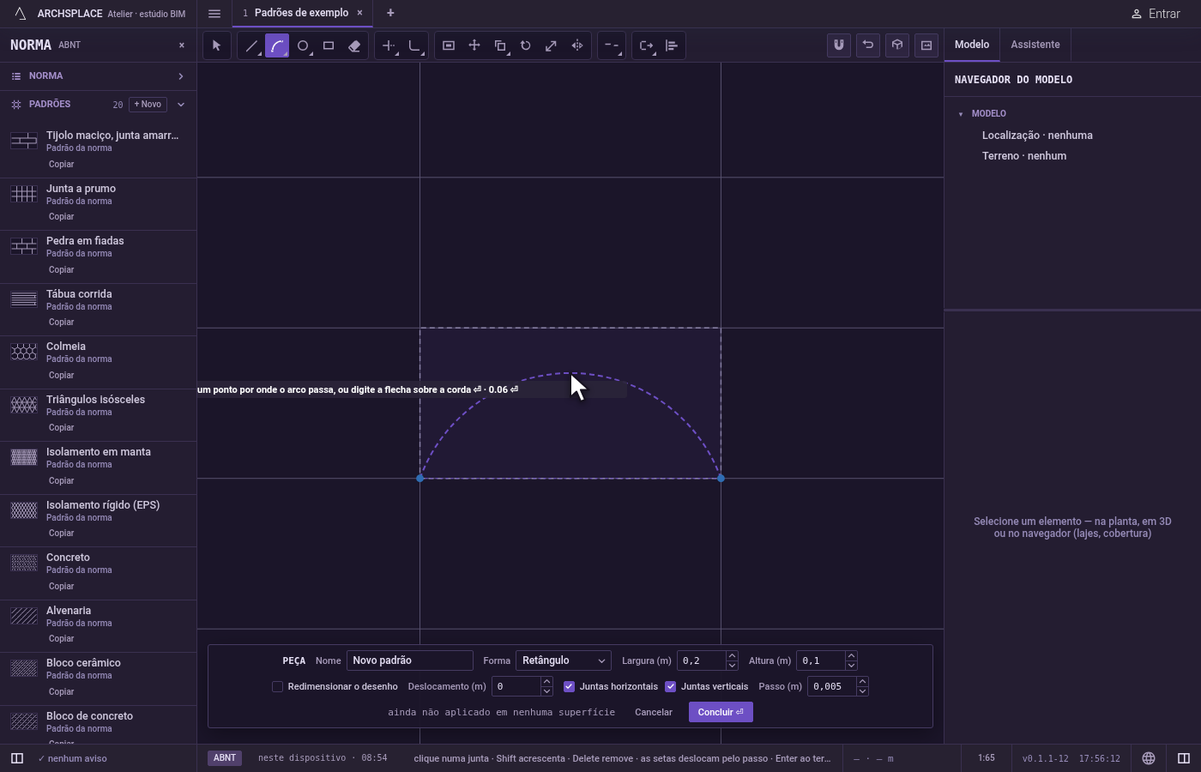Expand the NORMA section chevron

pyautogui.click(x=181, y=76)
